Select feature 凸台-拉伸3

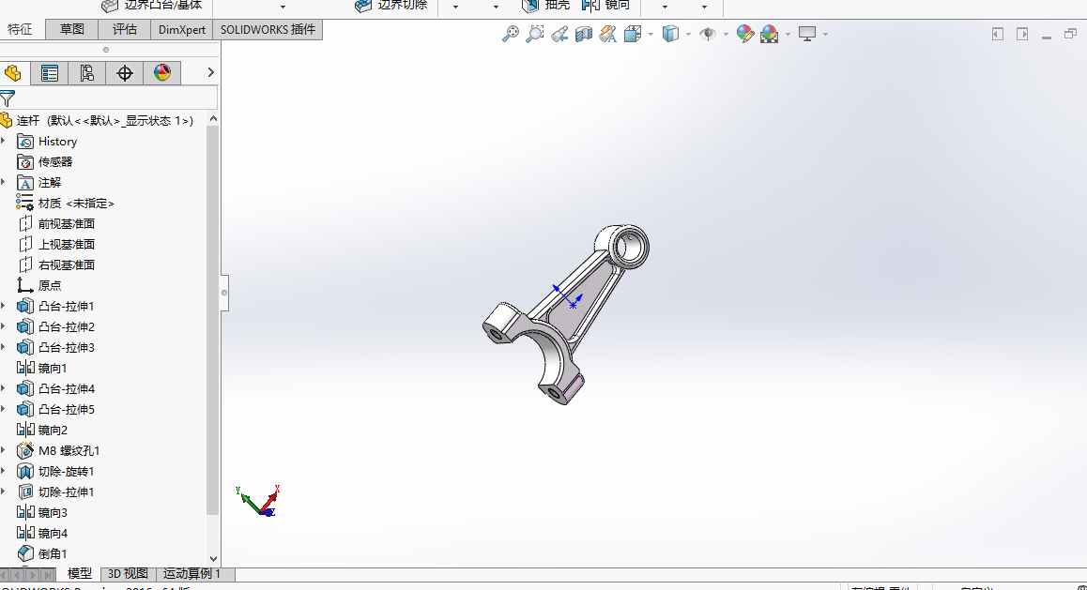(55, 348)
